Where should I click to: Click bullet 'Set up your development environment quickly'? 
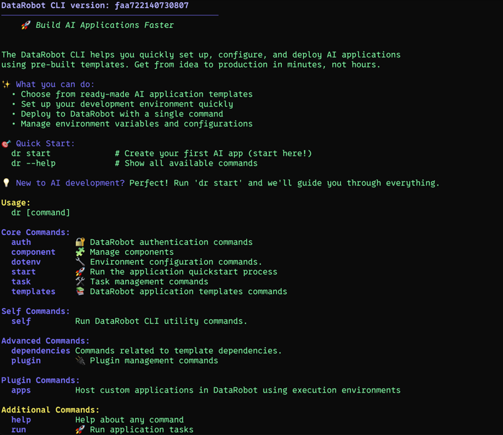pos(127,105)
